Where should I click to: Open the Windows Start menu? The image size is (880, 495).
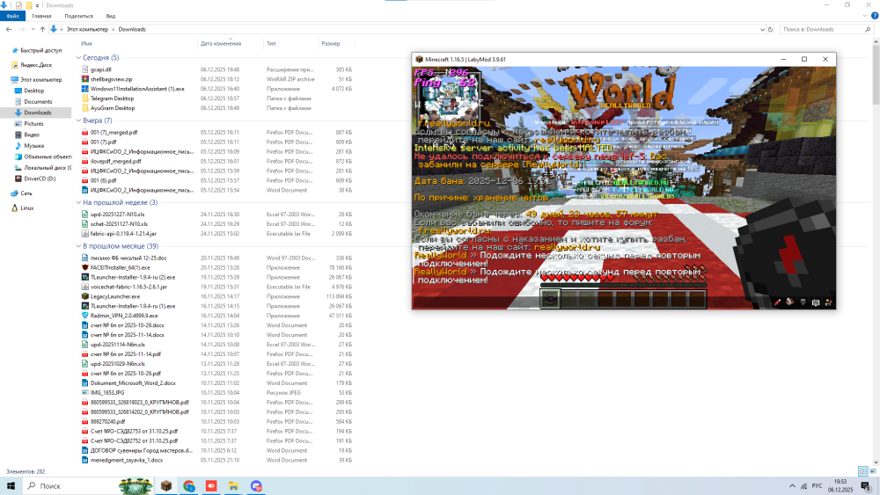tap(11, 486)
